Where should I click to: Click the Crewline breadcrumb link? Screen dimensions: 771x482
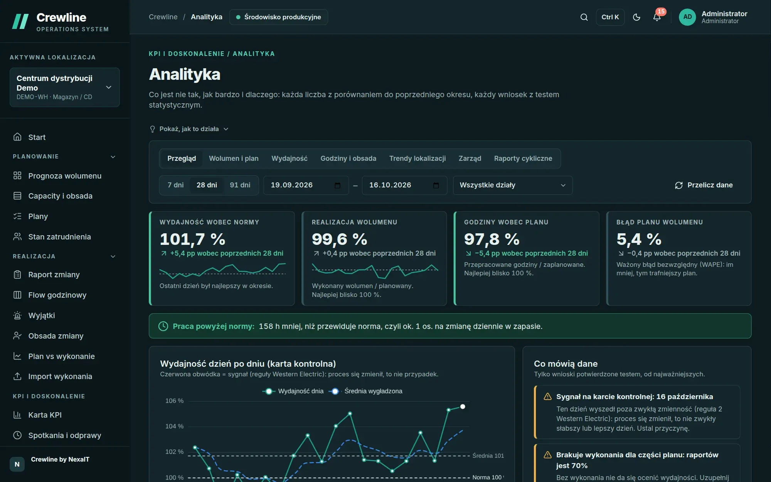163,17
